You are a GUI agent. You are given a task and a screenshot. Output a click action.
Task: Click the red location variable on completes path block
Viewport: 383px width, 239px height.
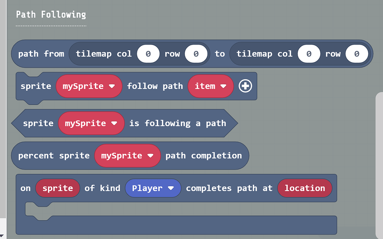305,188
